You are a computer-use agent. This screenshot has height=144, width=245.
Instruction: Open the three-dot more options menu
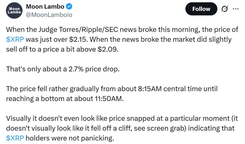click(235, 9)
